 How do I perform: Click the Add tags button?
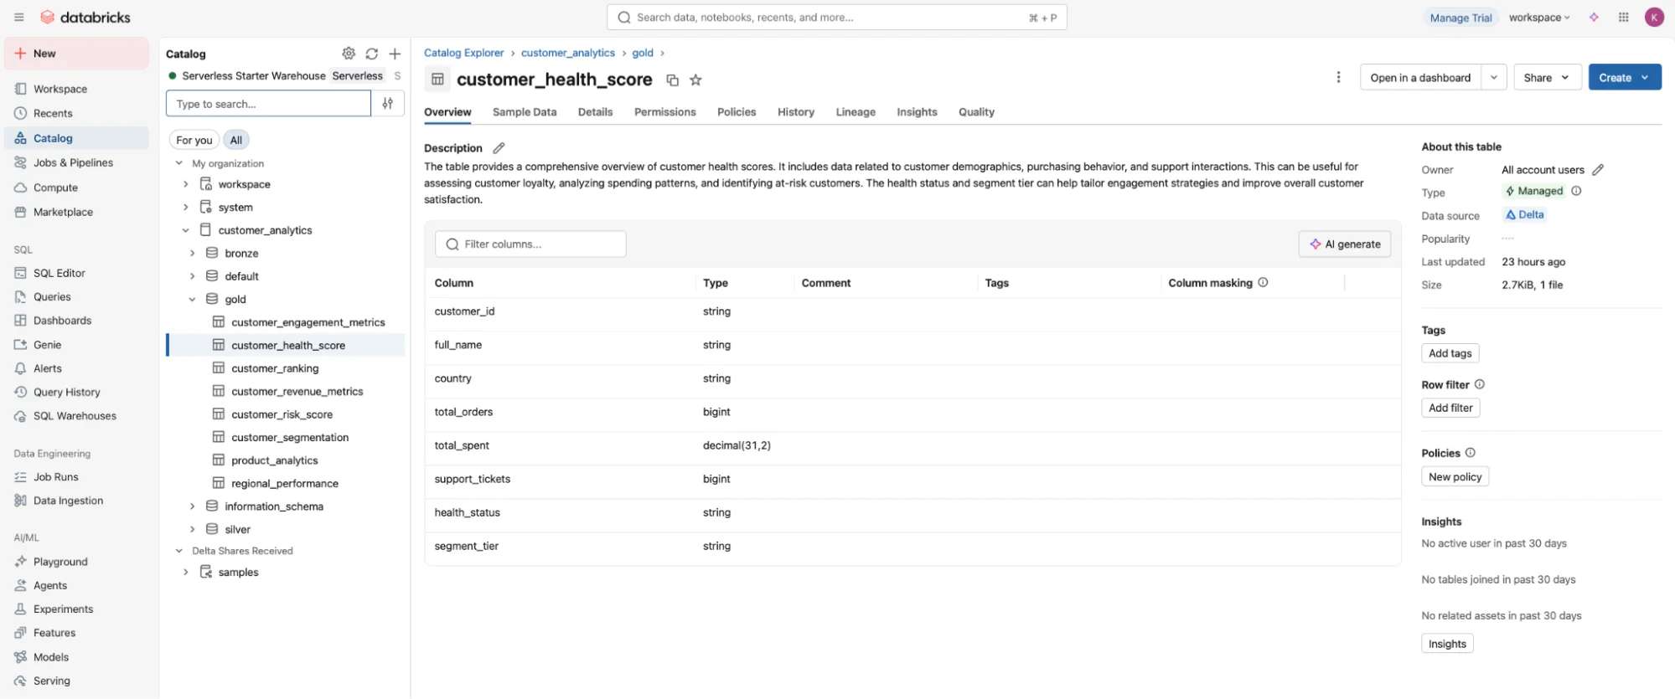pyautogui.click(x=1450, y=353)
